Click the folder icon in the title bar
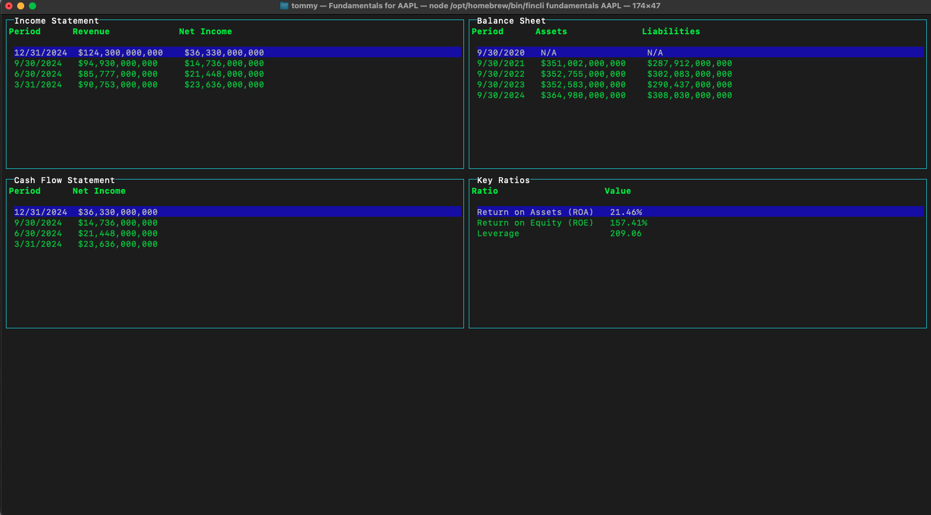This screenshot has height=515, width=931. coord(284,6)
